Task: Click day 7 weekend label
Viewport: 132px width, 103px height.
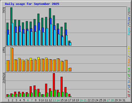Action: click(x=32, y=100)
